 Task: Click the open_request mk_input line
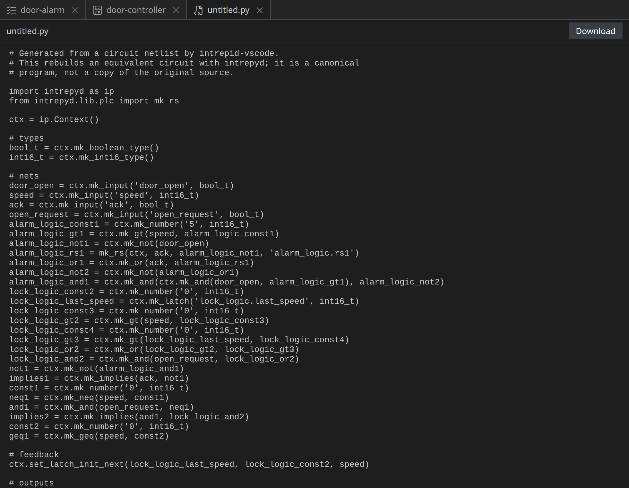tap(136, 214)
